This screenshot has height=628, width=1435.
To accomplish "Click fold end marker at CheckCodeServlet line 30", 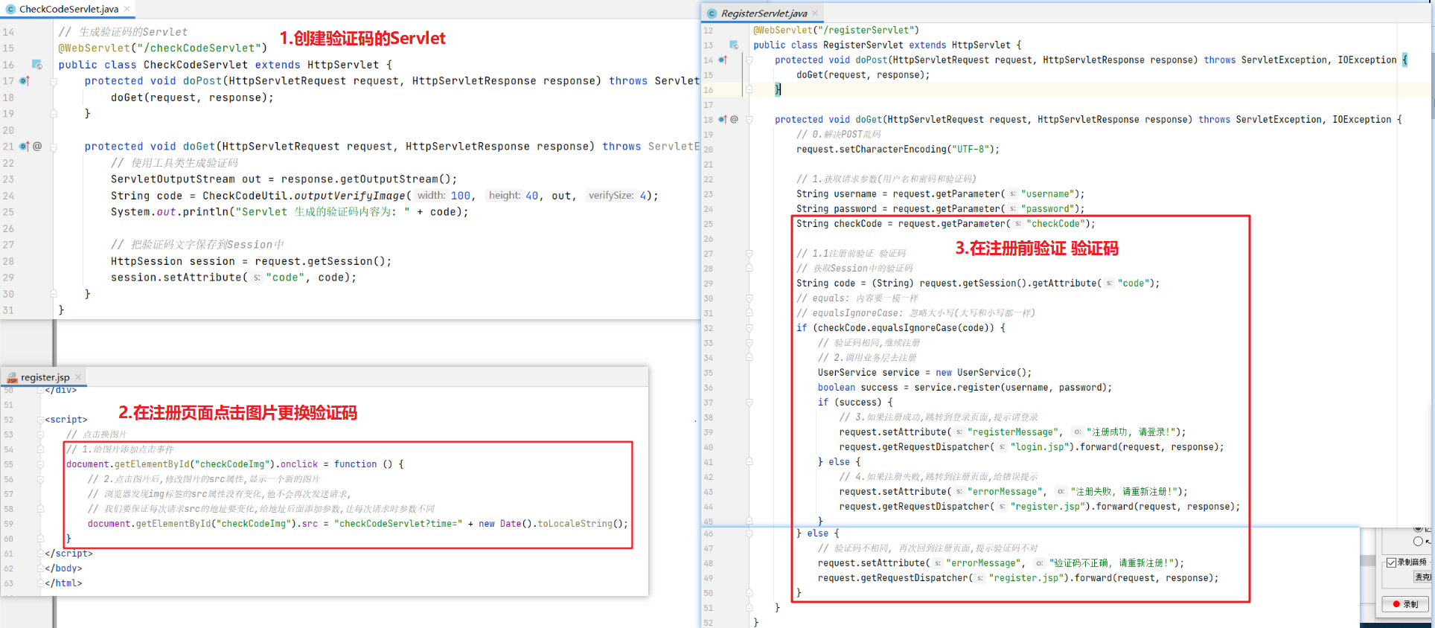I will (x=54, y=294).
